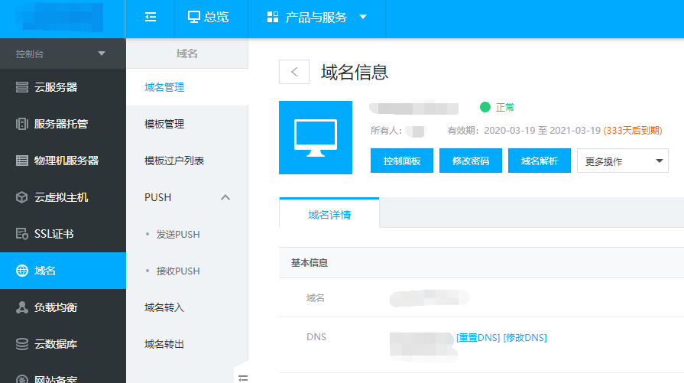Click the 云数据库 database icon
Viewport: 684px width, 383px height.
22,344
